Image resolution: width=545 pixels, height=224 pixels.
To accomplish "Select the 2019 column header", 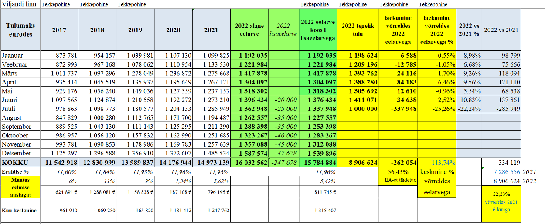I will tap(135, 30).
